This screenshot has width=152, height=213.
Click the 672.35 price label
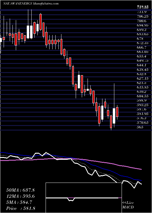[143, 43]
